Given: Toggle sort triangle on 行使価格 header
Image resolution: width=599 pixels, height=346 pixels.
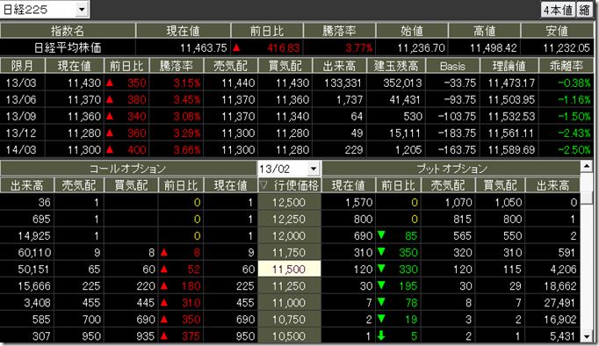Looking at the screenshot, I should point(263,185).
